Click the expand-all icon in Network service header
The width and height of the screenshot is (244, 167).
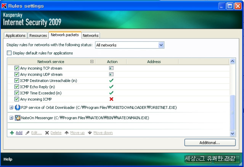point(92,61)
